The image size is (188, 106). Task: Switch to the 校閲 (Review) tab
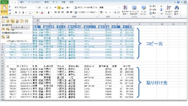click(x=64, y=2)
